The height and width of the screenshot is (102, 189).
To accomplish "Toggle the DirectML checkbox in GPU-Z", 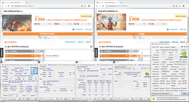I will point(181,88).
